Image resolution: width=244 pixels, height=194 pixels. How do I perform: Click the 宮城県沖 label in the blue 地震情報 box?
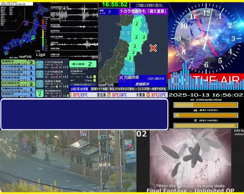pos(142,84)
